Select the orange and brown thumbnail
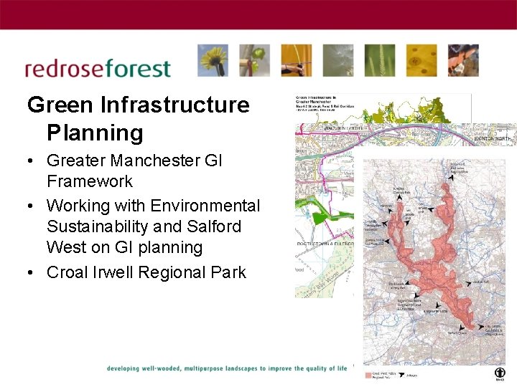This screenshot has height=387, width=517. 463,60
